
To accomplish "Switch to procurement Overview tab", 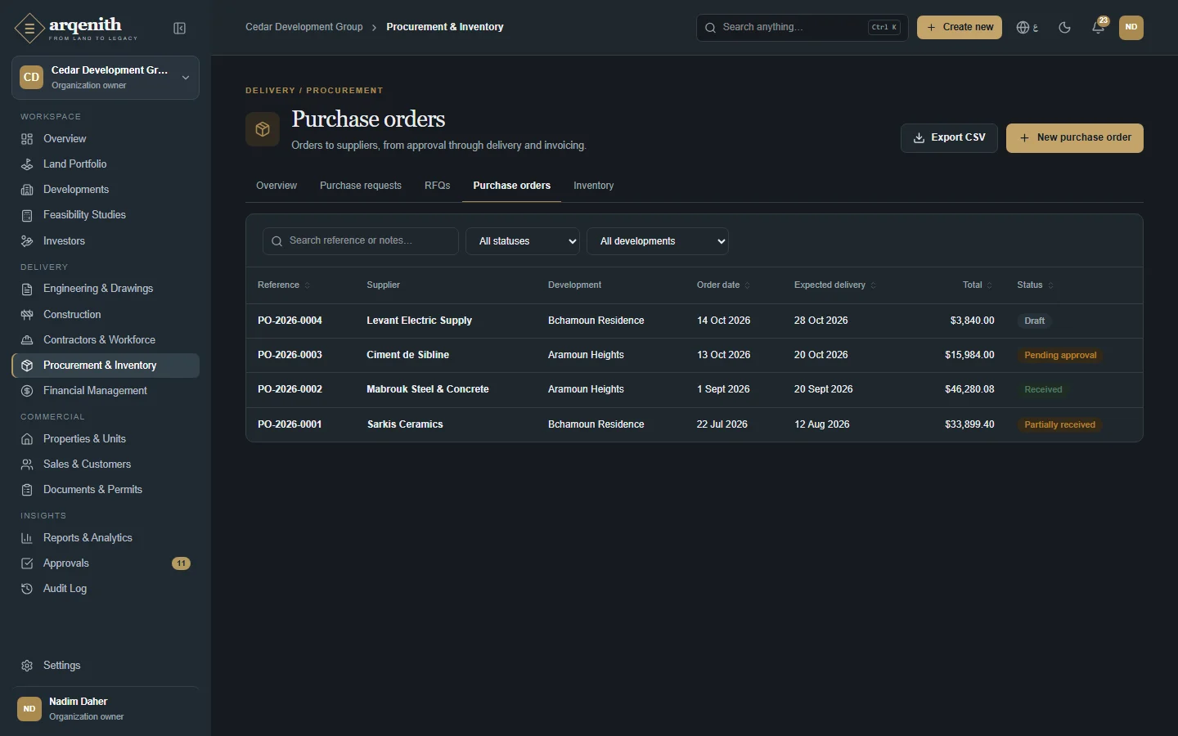I will (277, 186).
